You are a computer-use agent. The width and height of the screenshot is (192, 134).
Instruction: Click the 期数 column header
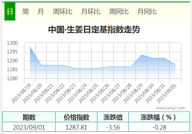[x=29, y=117]
